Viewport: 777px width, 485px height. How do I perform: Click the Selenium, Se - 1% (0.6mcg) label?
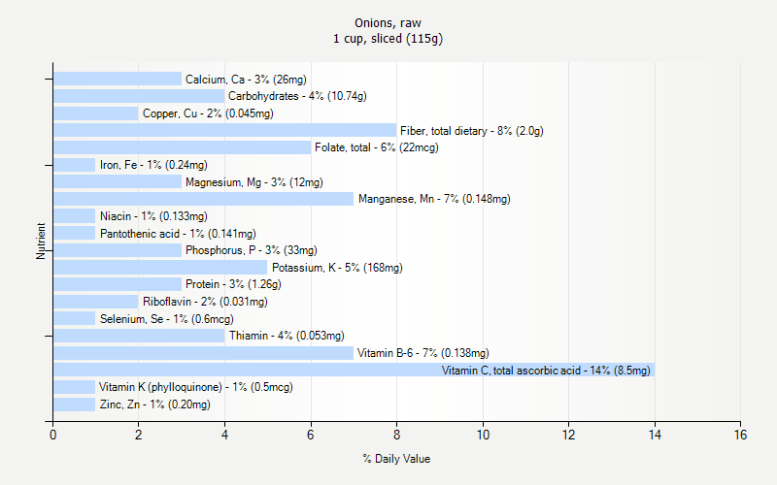point(166,319)
